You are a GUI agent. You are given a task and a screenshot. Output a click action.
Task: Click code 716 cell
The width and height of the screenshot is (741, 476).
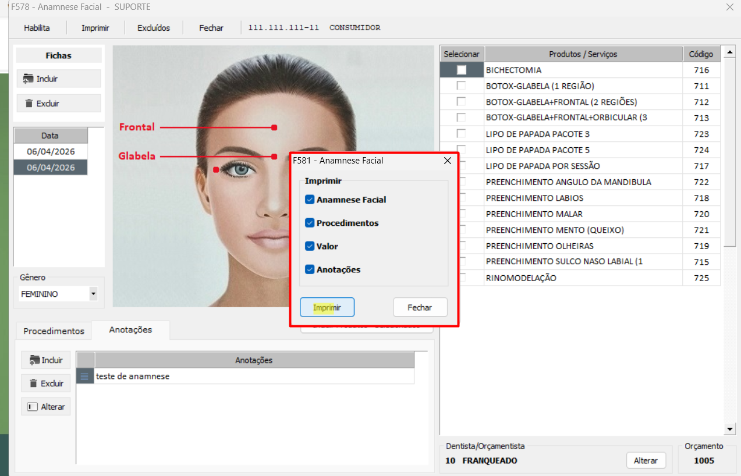click(x=701, y=70)
